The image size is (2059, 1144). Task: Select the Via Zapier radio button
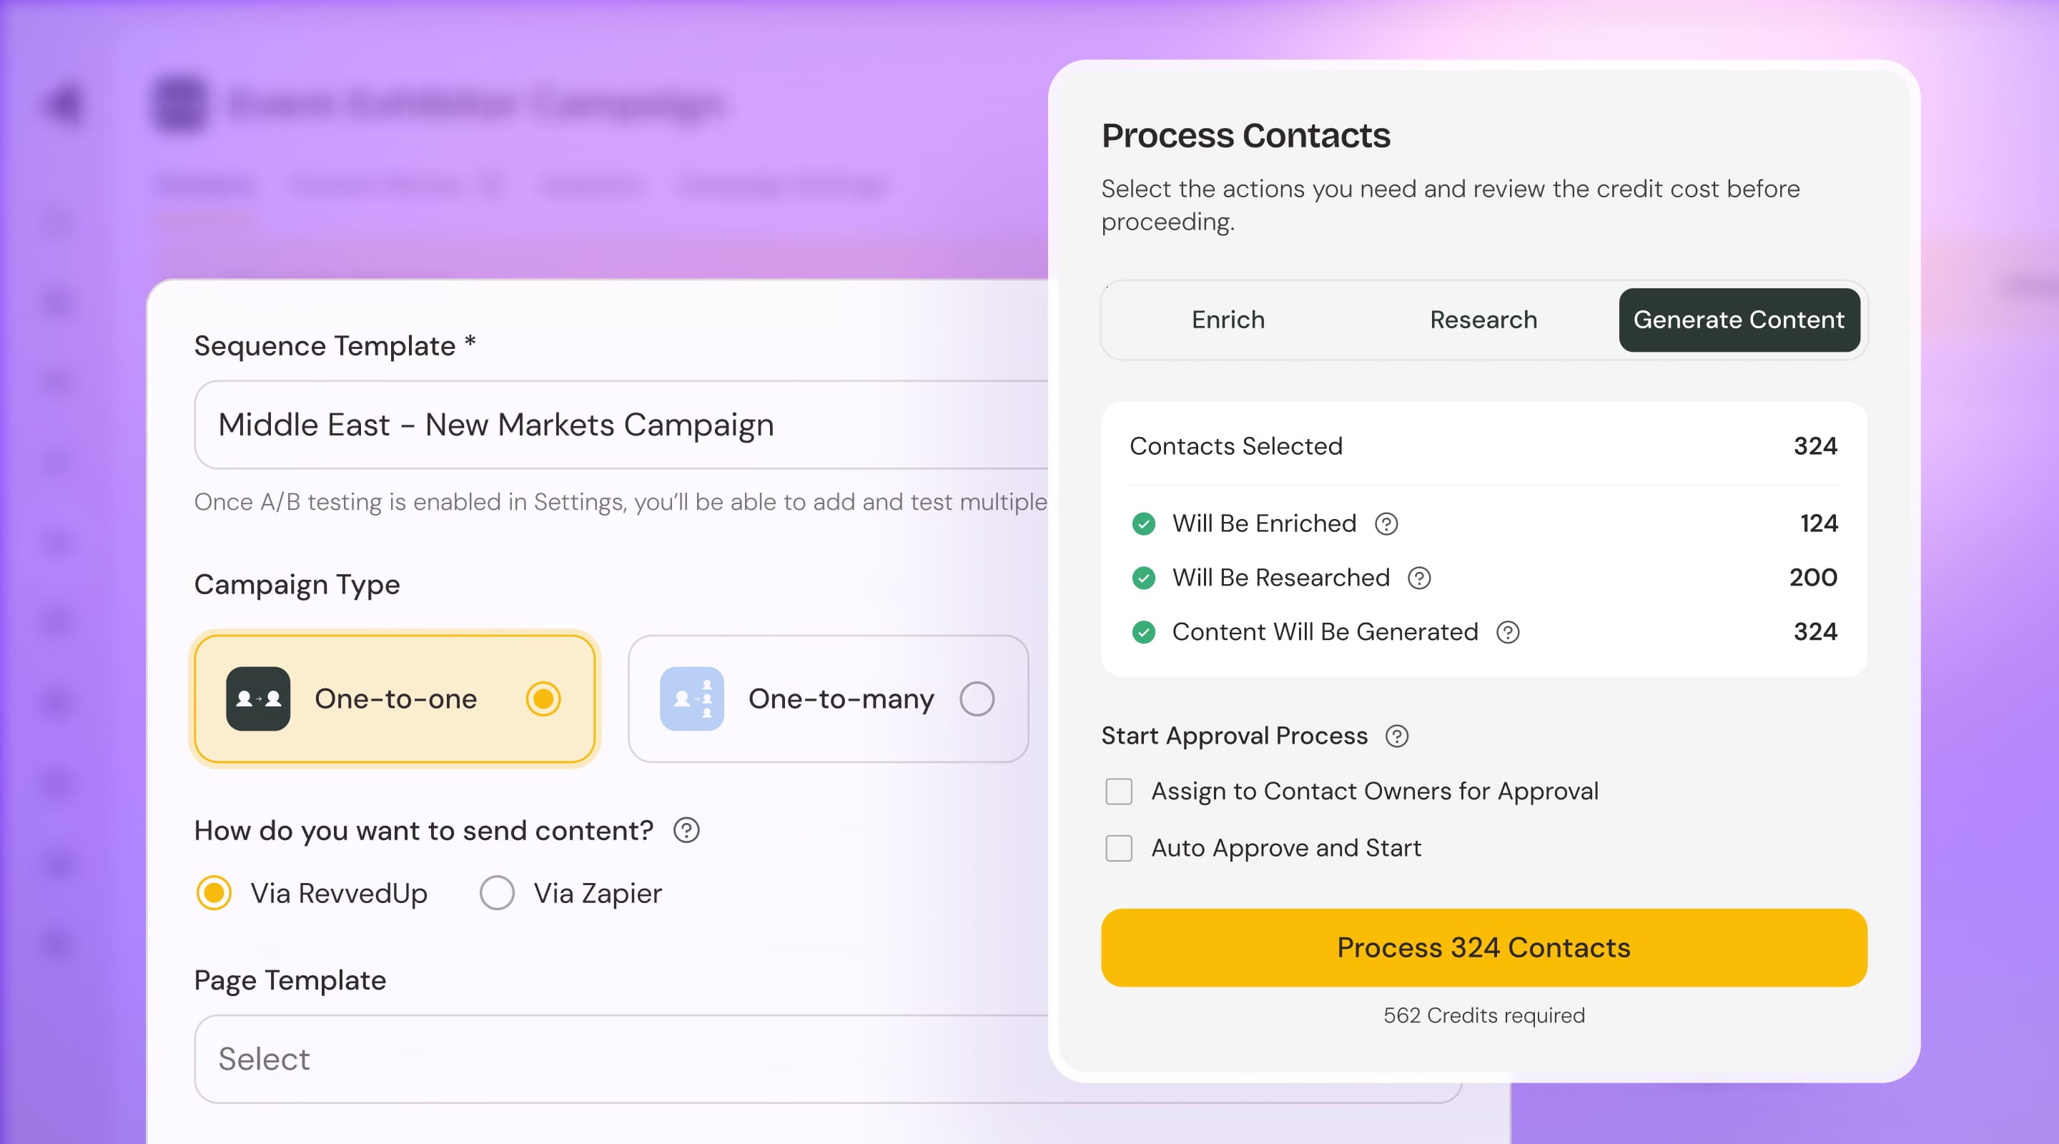497,893
